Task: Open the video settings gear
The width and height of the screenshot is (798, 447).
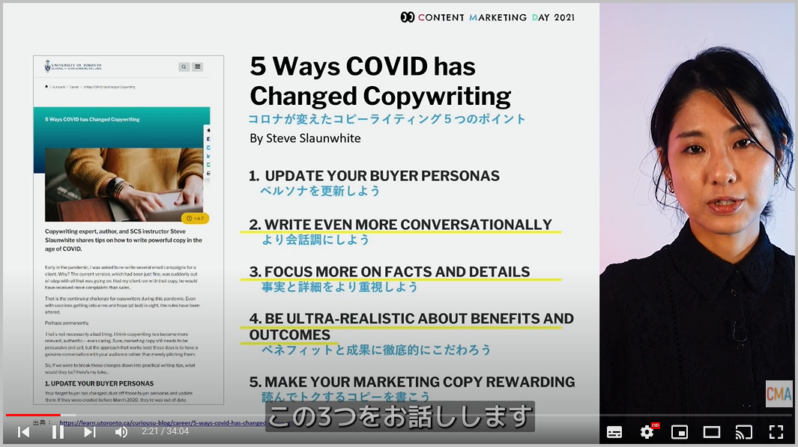Action: point(647,431)
